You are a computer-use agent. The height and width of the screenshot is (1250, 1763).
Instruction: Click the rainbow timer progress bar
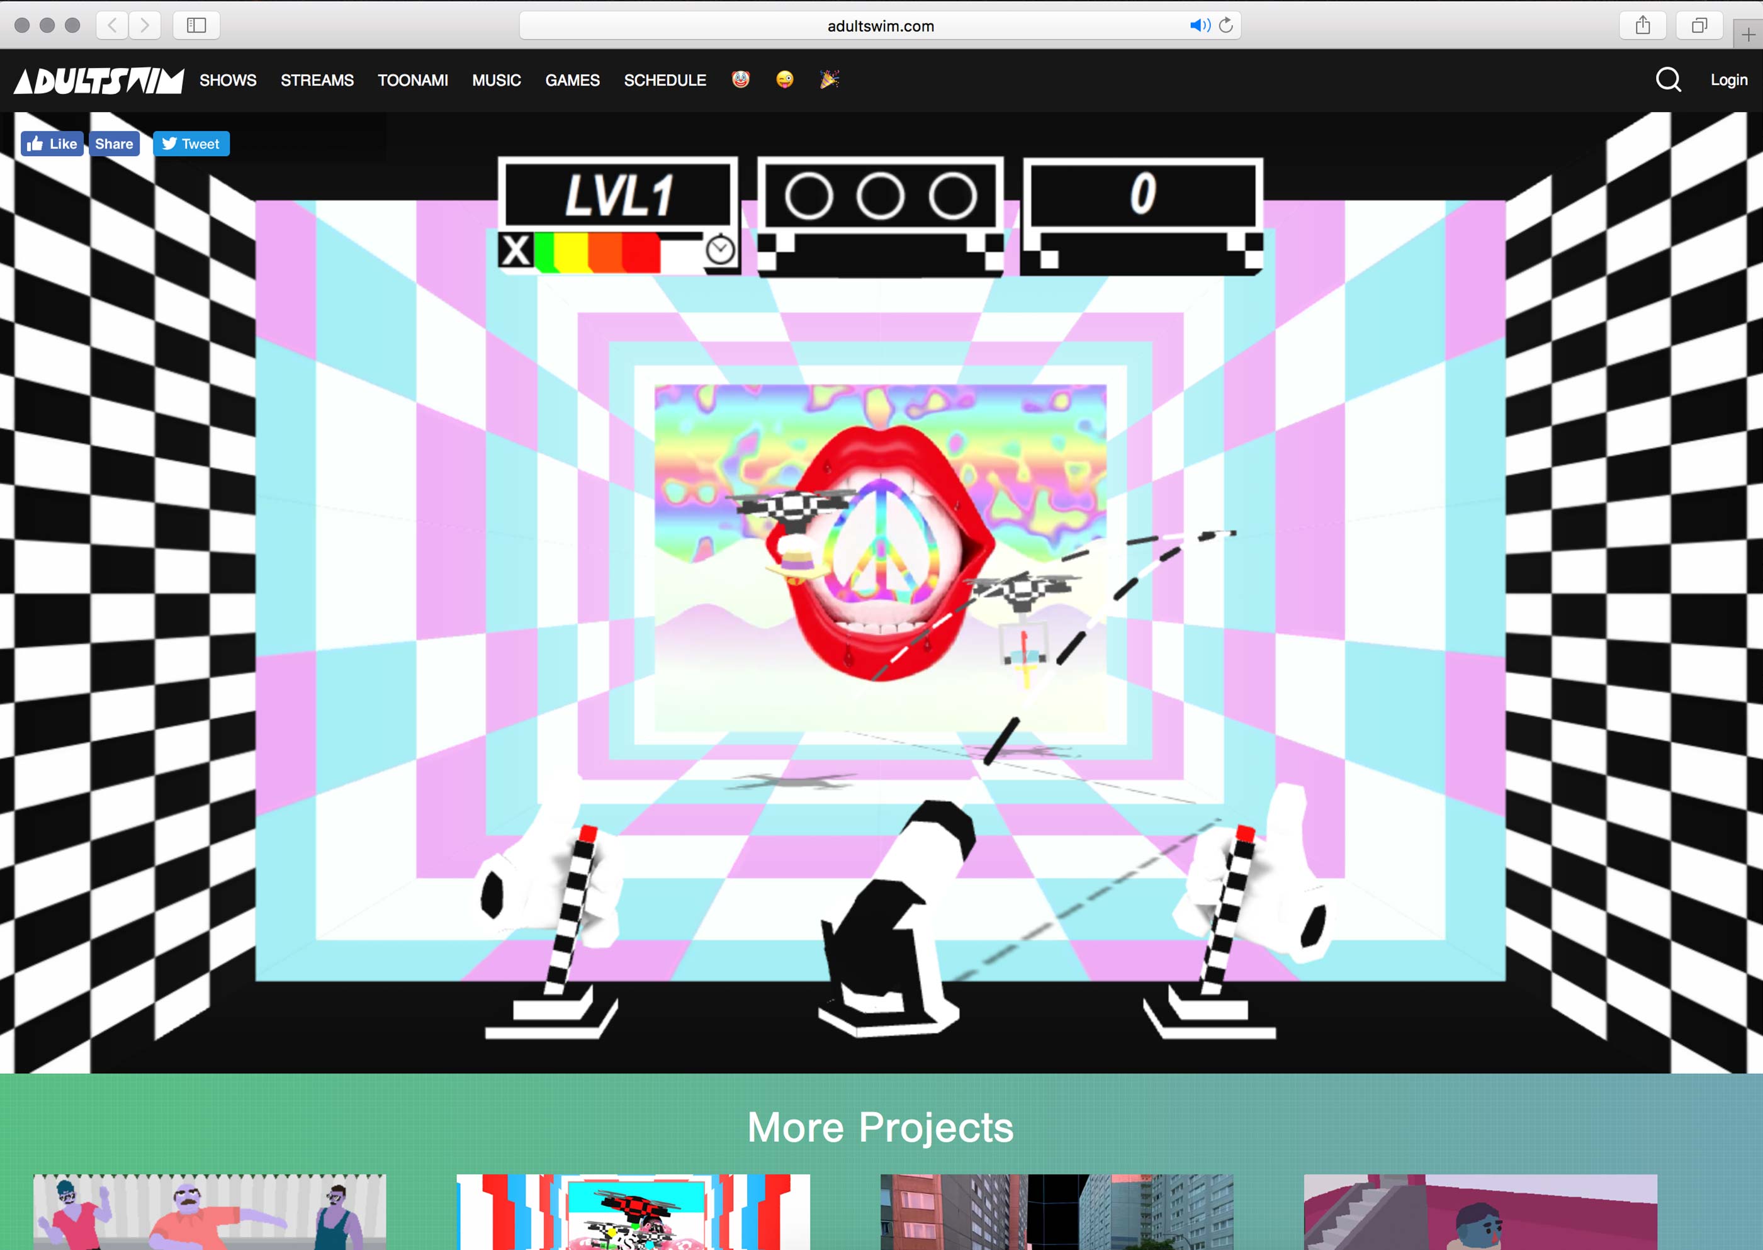[597, 252]
